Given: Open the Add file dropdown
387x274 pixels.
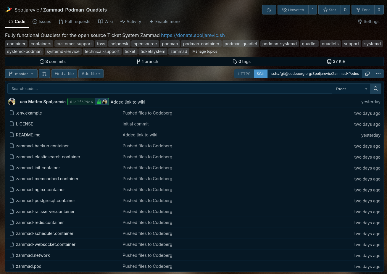Looking at the screenshot, I should (91, 74).
